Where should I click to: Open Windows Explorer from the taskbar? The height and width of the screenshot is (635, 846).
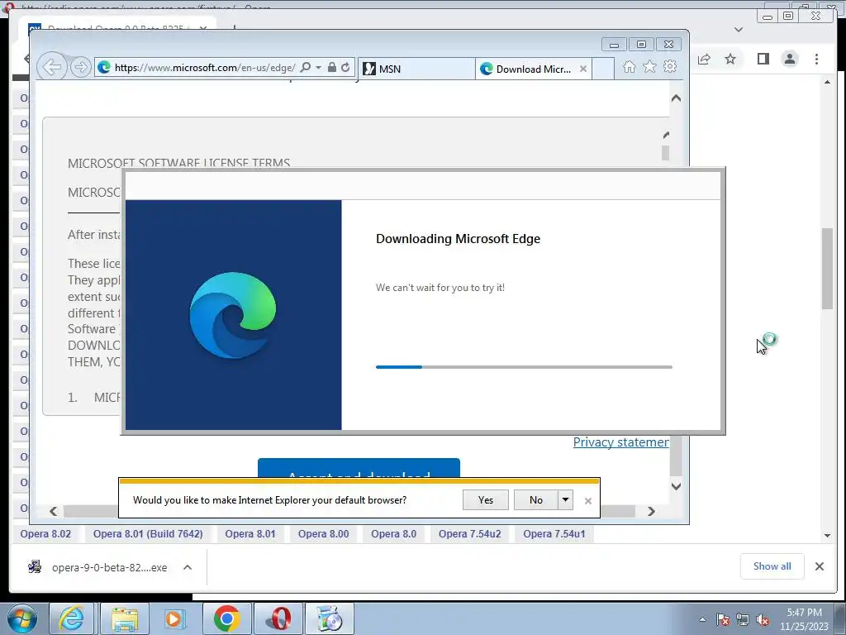[126, 618]
